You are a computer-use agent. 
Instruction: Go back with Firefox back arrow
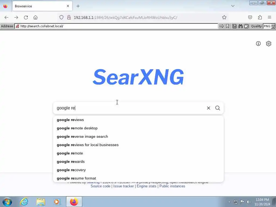tap(6, 18)
